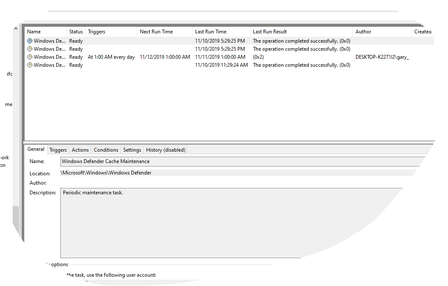
Task: Click the last run time 11/10/2019 11:29:24 AM
Action: pos(221,65)
